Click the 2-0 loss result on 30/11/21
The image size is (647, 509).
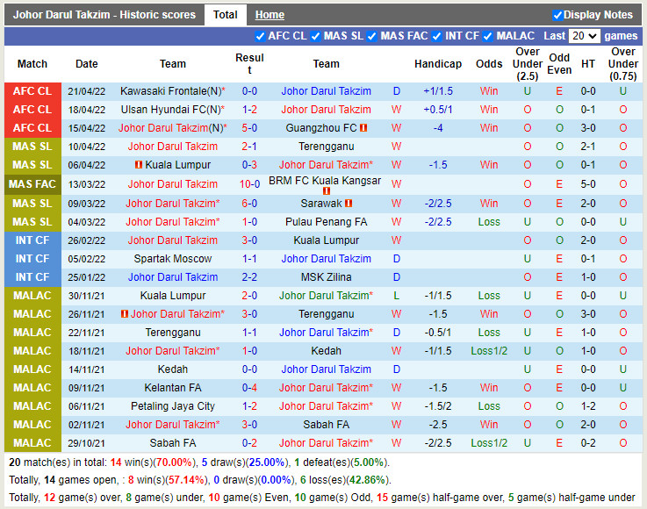point(249,296)
